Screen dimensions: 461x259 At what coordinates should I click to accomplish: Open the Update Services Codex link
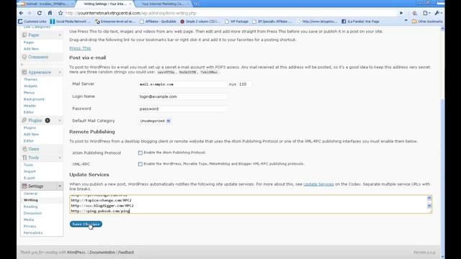(x=318, y=184)
